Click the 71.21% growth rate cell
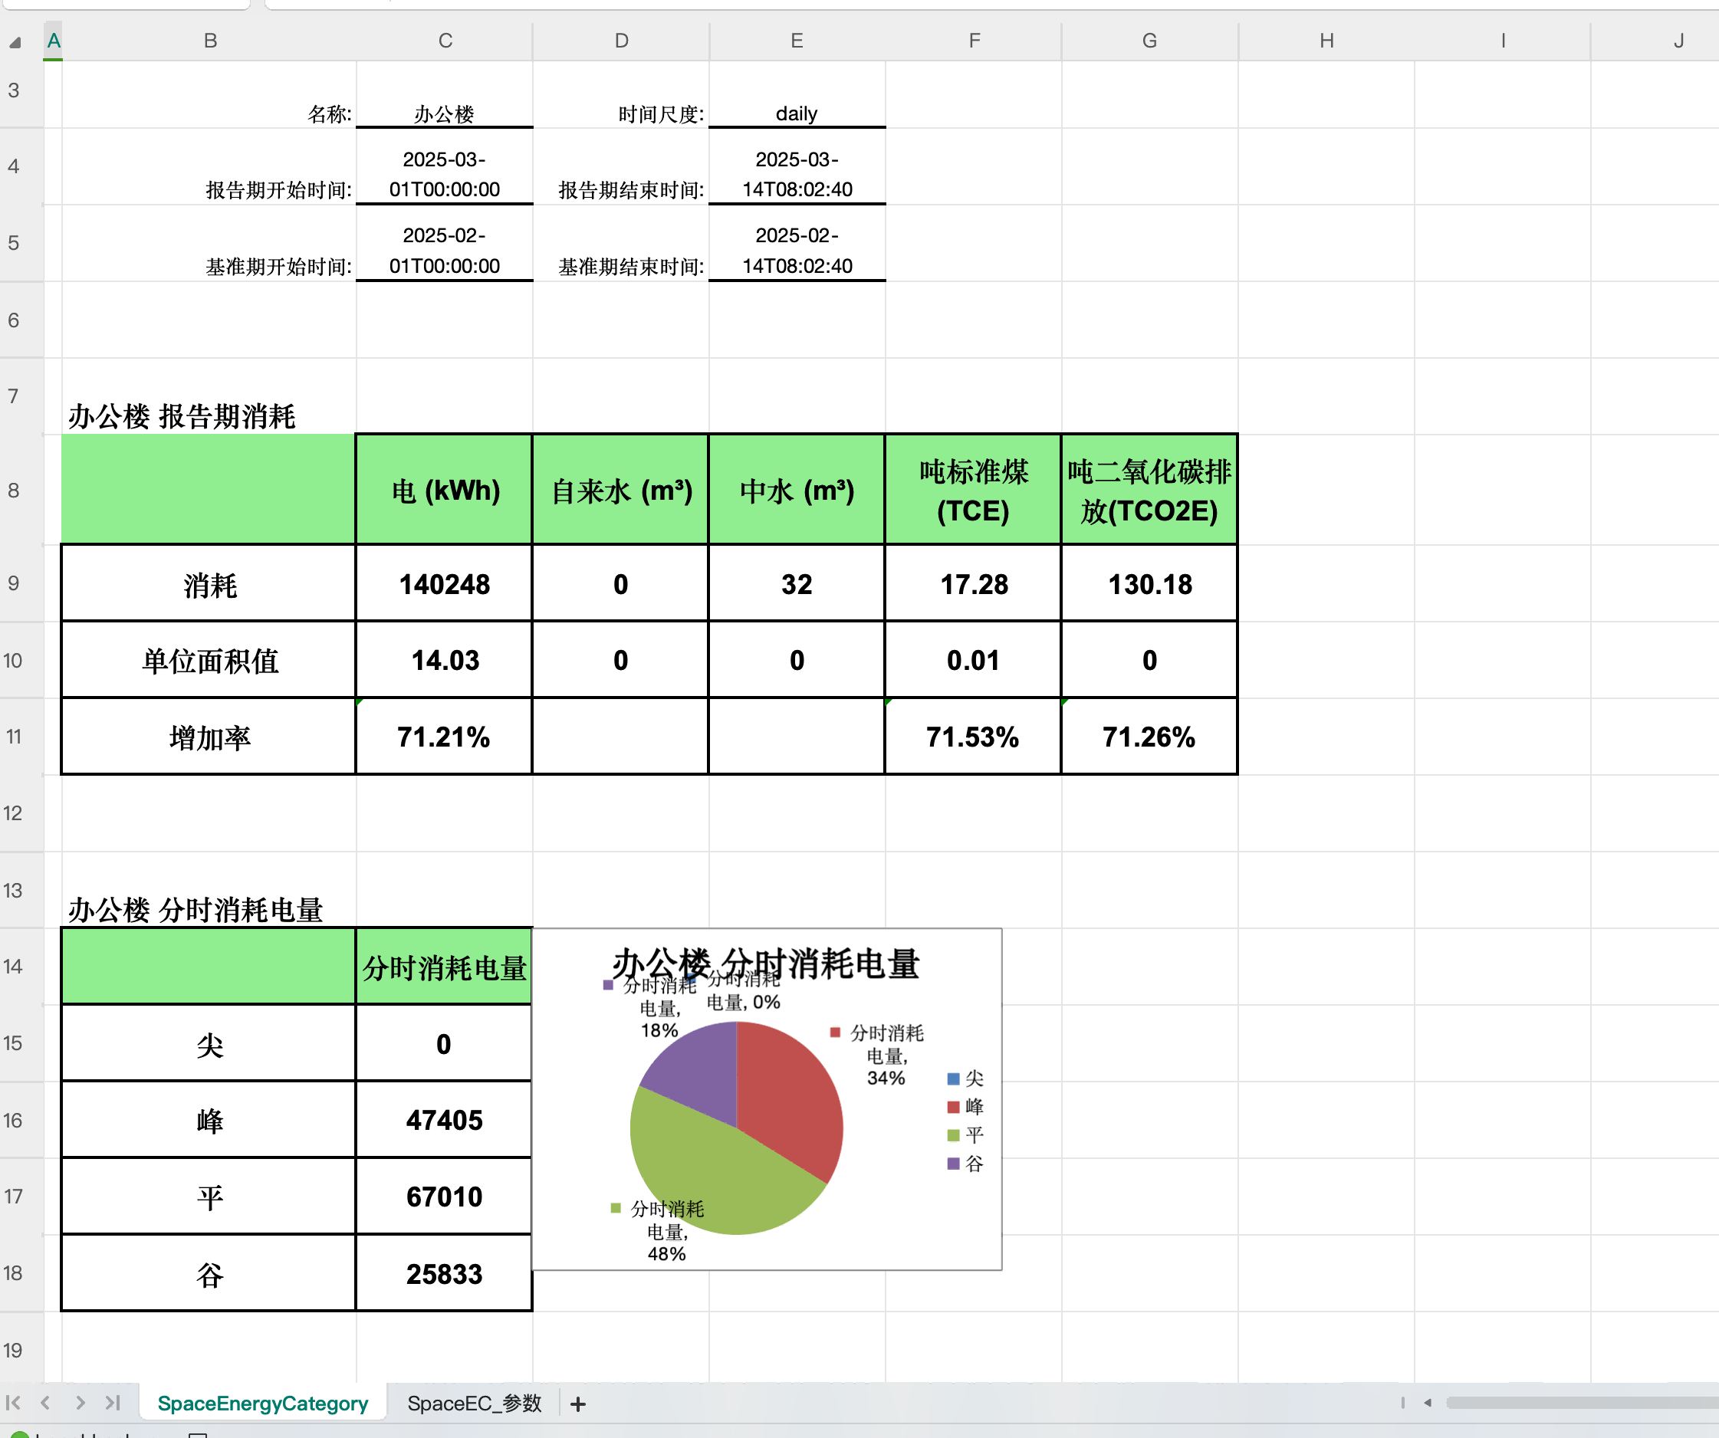Screen dimensions: 1719x1438 coord(445,736)
